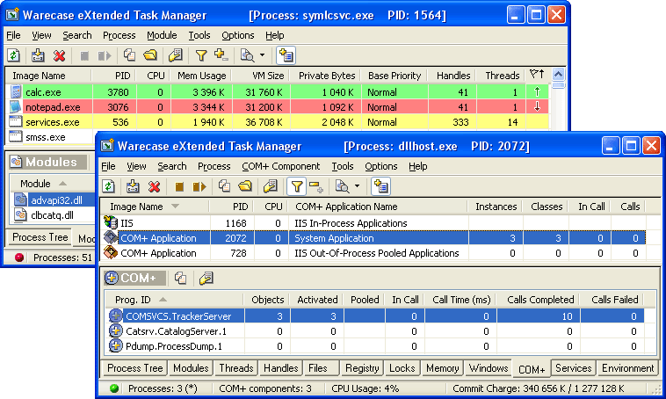
Task: Open the folder icon in the symlcsvc.exe window toolbar
Action: coord(150,55)
